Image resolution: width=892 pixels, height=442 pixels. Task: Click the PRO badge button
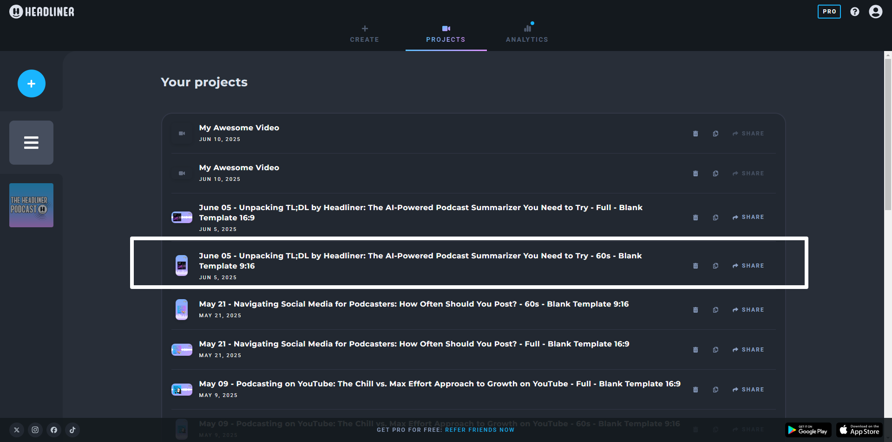click(829, 12)
